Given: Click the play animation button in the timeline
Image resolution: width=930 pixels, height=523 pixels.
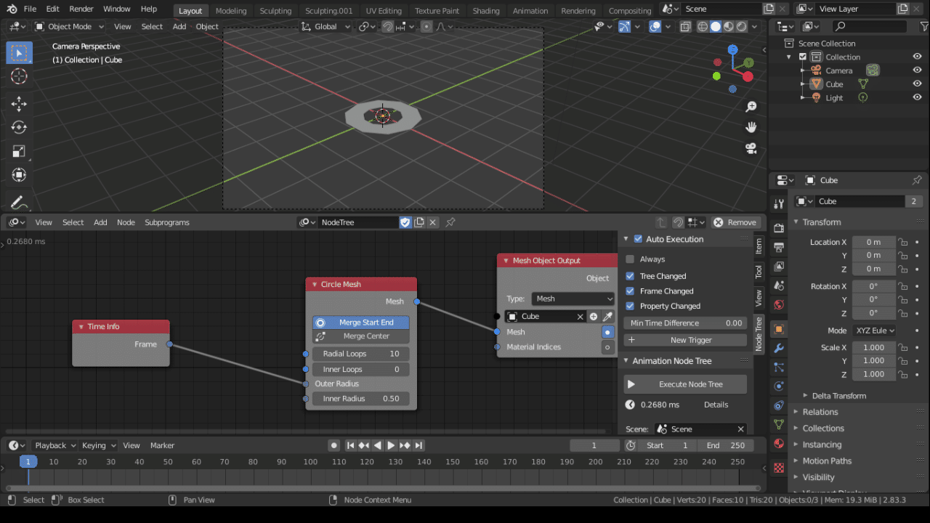Looking at the screenshot, I should 391,445.
